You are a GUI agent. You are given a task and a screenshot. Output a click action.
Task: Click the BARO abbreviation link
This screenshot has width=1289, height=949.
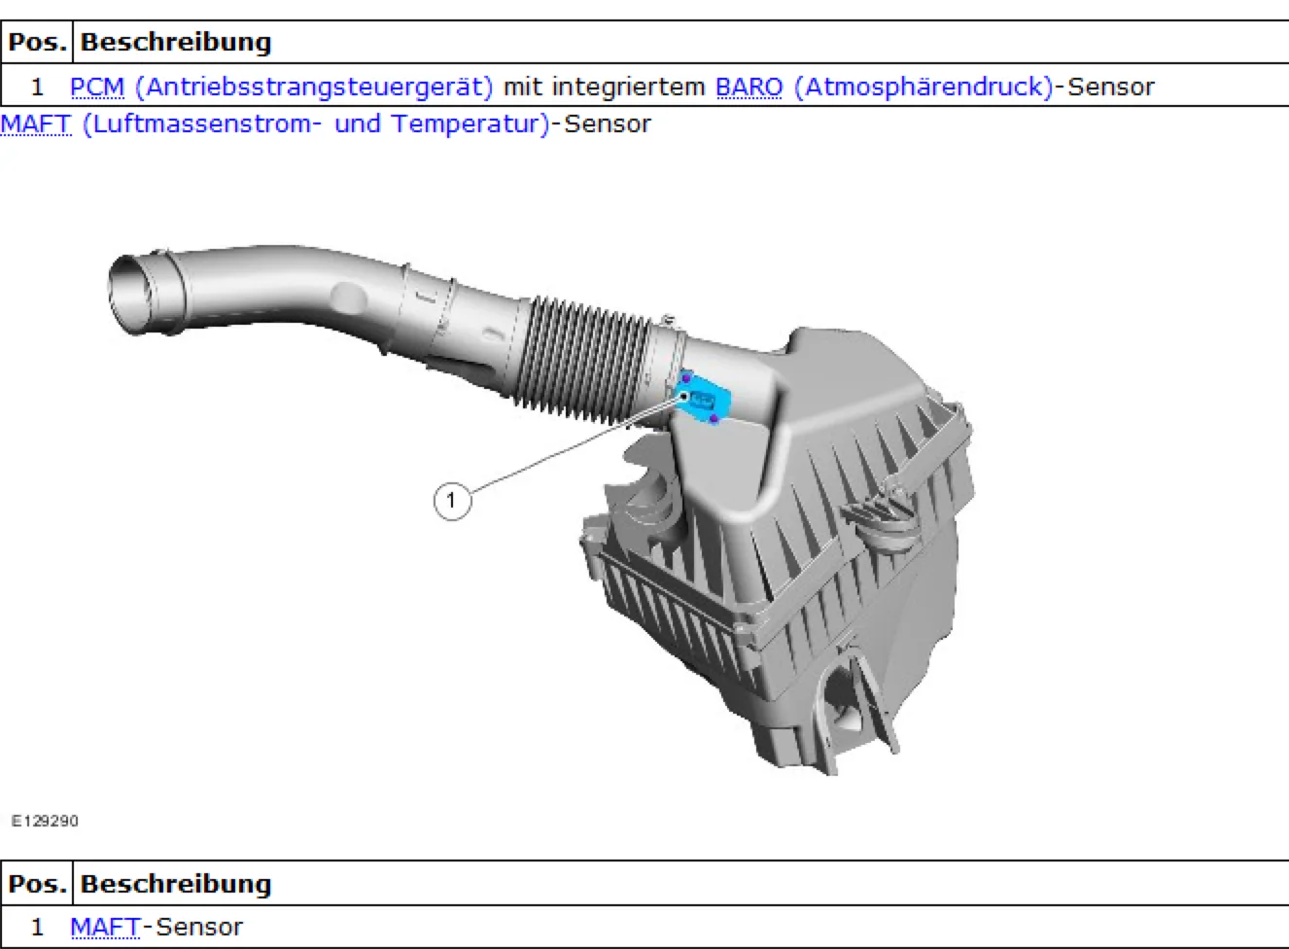click(749, 87)
